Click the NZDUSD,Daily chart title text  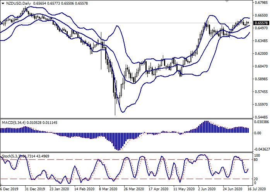pyautogui.click(x=19, y=3)
